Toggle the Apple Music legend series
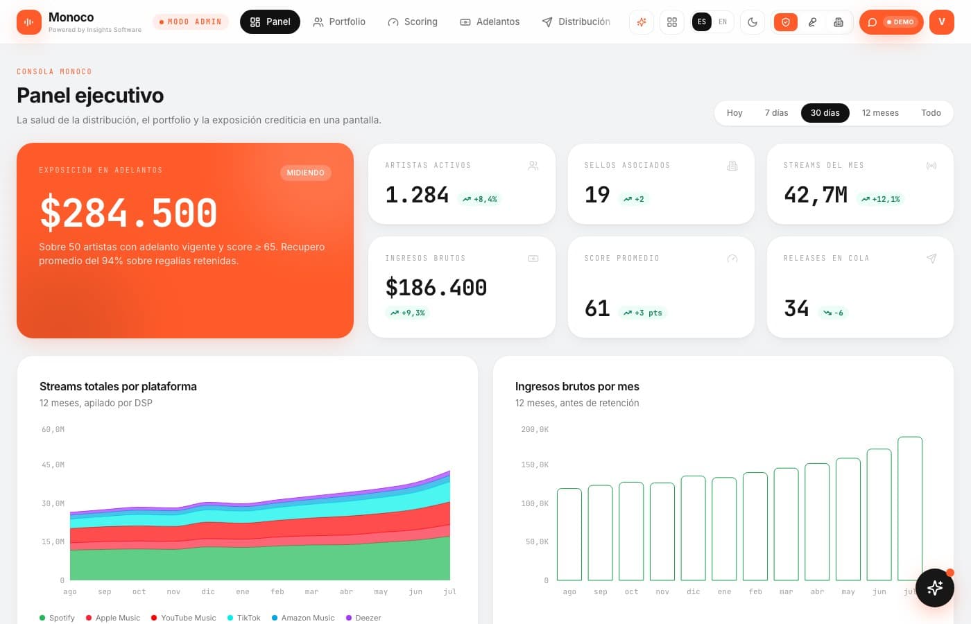This screenshot has height=624, width=971. click(x=113, y=618)
